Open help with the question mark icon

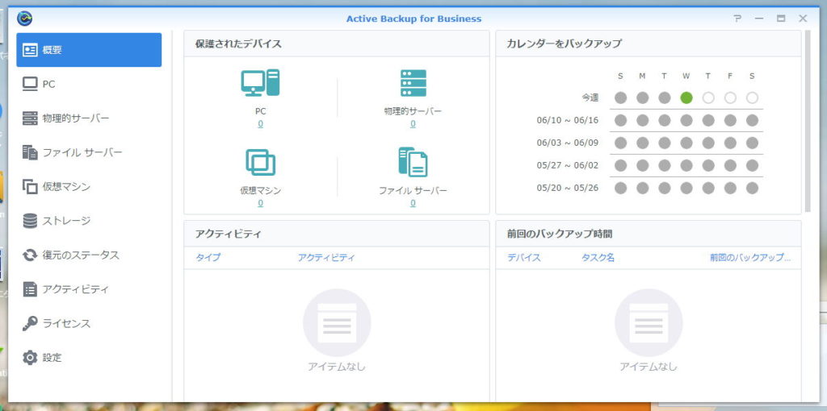coord(737,19)
